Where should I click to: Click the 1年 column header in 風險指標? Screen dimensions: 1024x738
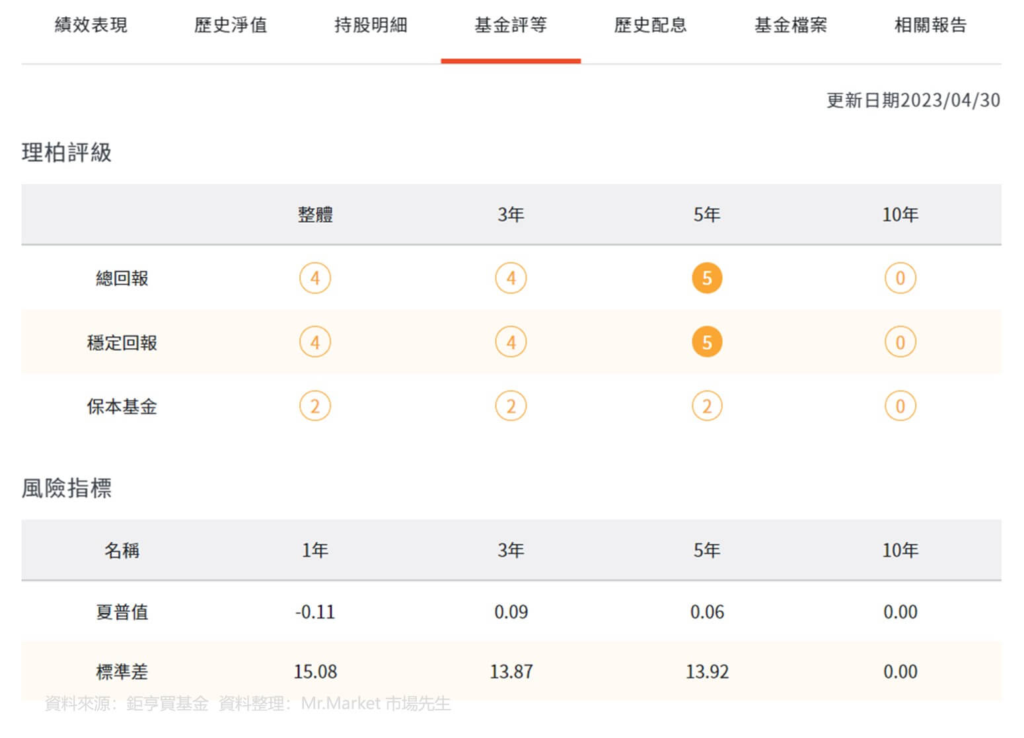click(x=315, y=550)
